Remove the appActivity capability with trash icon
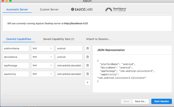Screen dimensions: 174x107 [88, 74]
